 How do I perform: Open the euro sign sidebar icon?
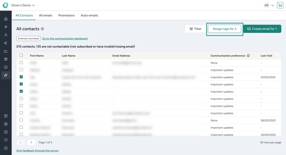(x=6, y=43)
